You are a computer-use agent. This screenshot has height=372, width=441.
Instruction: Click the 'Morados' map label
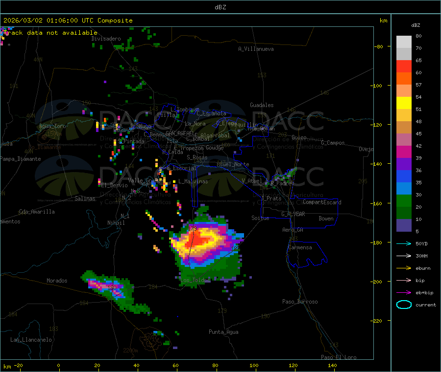(57, 281)
